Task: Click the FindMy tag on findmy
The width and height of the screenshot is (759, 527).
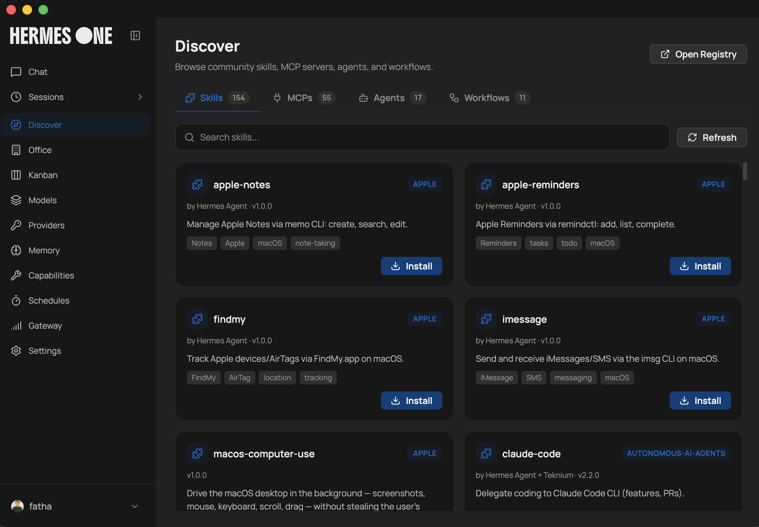Action: (204, 378)
